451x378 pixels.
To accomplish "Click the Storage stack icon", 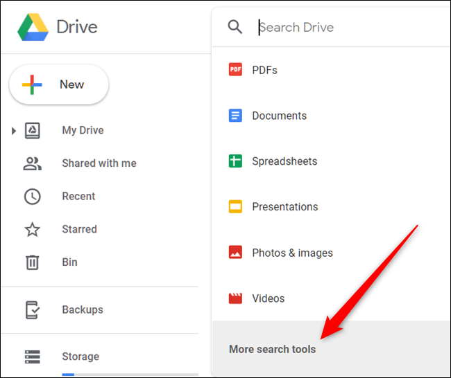I will click(x=32, y=357).
